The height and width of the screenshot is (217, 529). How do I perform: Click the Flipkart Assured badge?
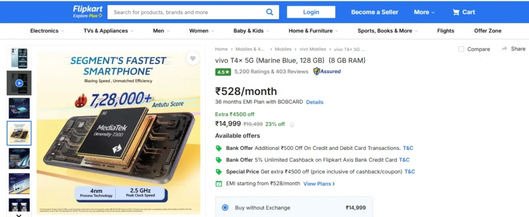coord(327,71)
